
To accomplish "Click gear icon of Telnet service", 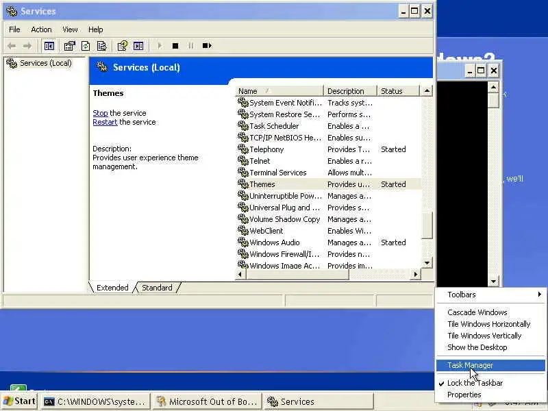I will coord(243,160).
